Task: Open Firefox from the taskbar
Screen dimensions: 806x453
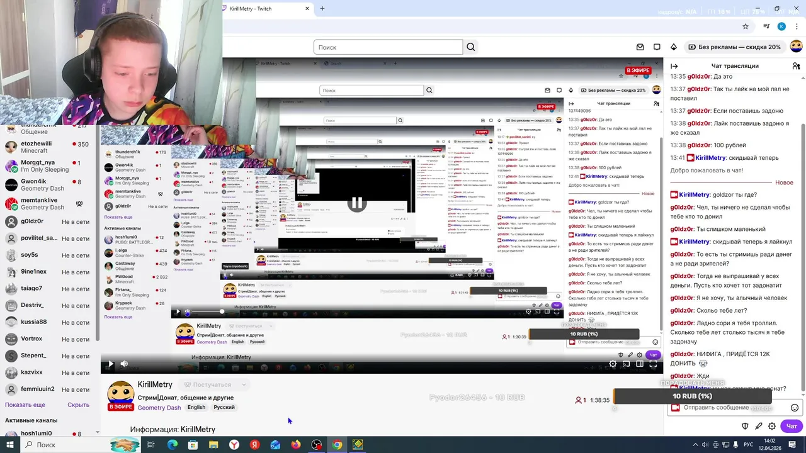Action: 296,445
